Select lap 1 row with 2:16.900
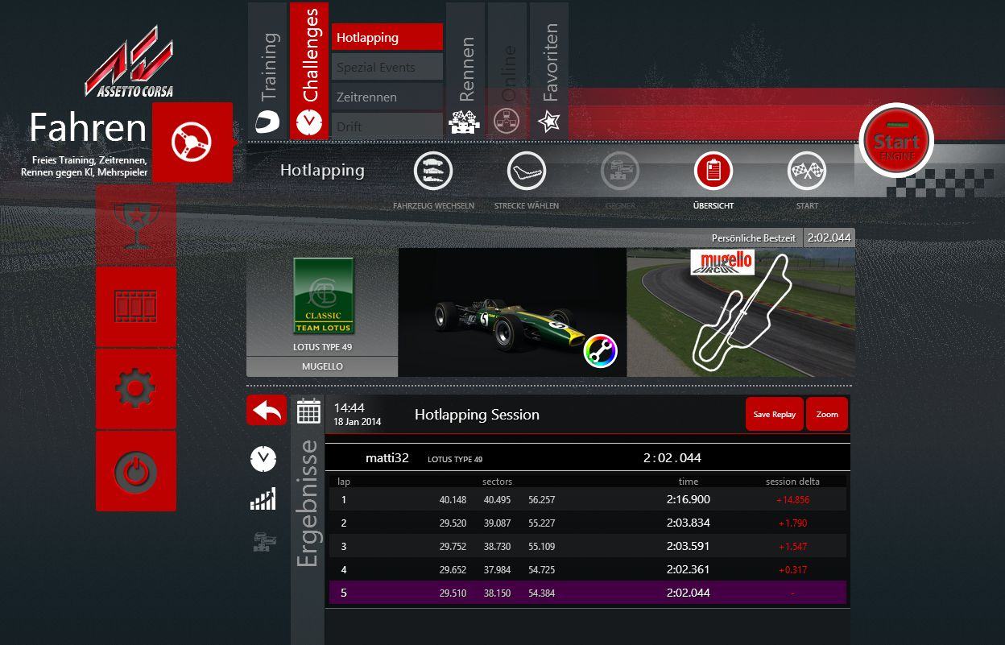The image size is (1005, 645). [588, 499]
